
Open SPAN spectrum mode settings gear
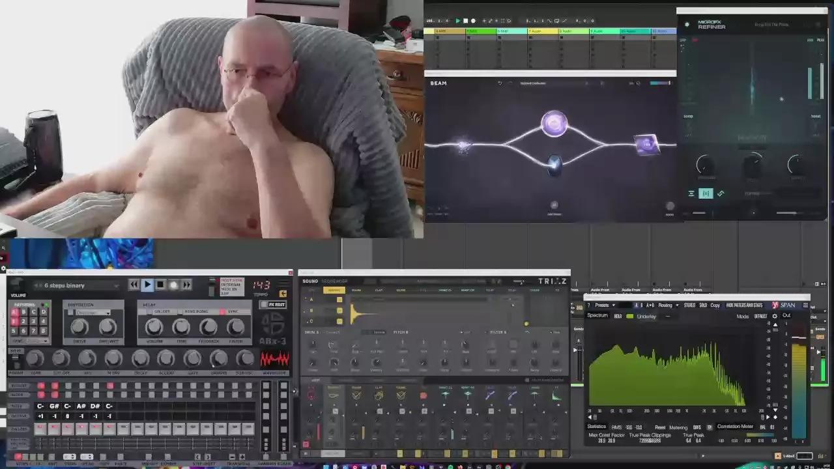[774, 316]
